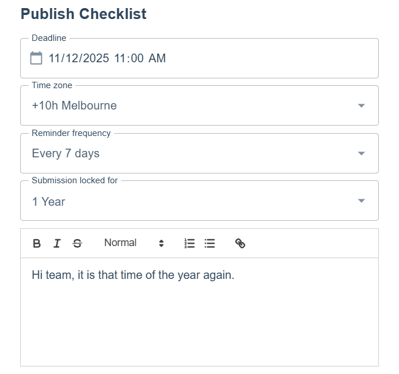The height and width of the screenshot is (374, 399).
Task: Click the "Hi team" message text
Action: (133, 275)
